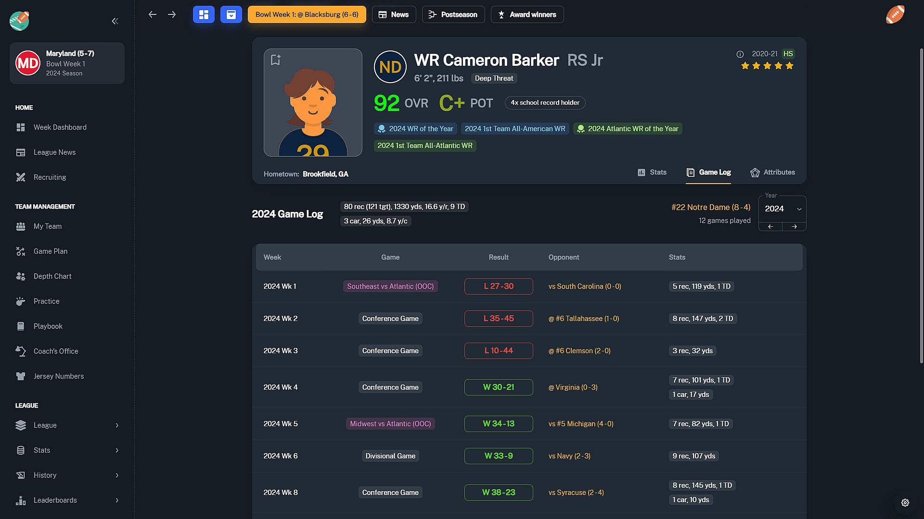Go forward using the right arrow
The height and width of the screenshot is (519, 924).
tap(172, 14)
